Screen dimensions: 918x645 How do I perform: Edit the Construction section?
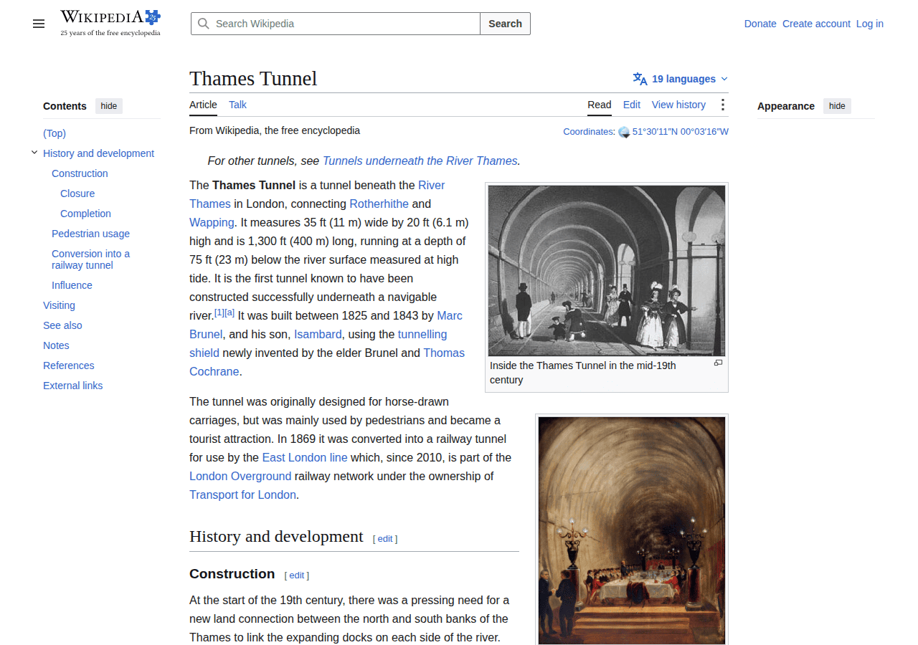point(297,575)
